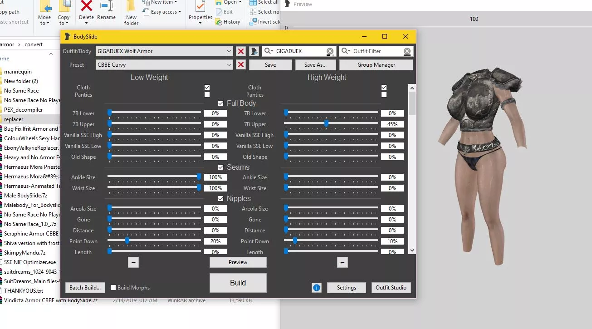The height and width of the screenshot is (329, 592).
Task: Click the high weight Point Down slider
Action: click(295, 241)
